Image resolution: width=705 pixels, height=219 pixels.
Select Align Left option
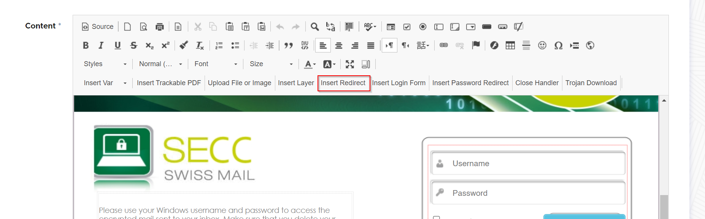[x=323, y=46]
